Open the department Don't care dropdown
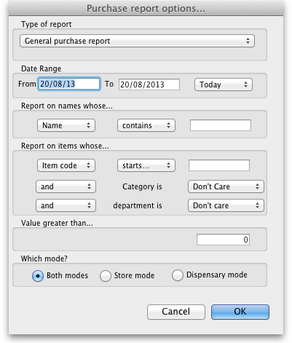 tap(226, 205)
